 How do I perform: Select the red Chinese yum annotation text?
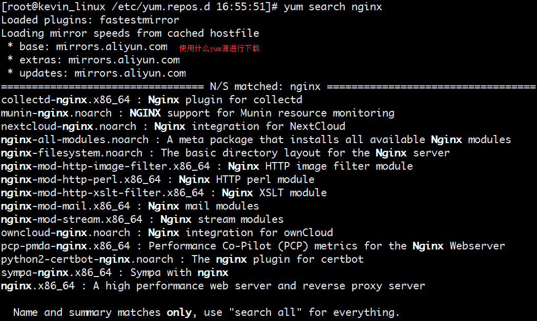(219, 48)
